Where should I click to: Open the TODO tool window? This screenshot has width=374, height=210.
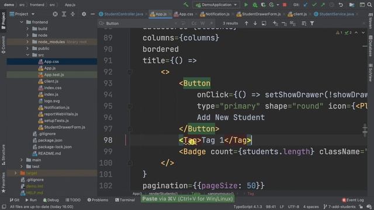click(73, 200)
